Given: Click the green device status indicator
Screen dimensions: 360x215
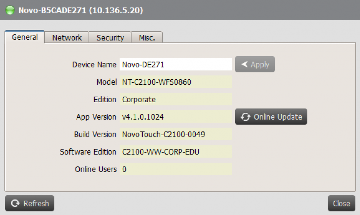Looking at the screenshot, I should click(x=10, y=10).
